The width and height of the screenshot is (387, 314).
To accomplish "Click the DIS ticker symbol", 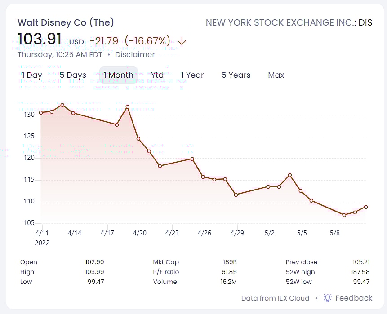I will (365, 22).
